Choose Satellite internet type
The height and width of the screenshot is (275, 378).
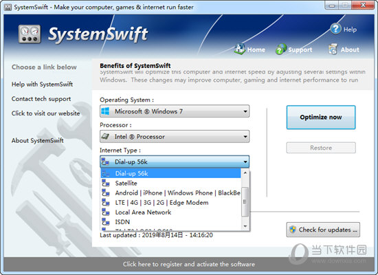click(170, 183)
